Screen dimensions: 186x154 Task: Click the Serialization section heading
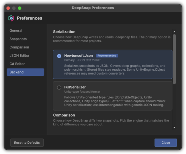(64, 32)
